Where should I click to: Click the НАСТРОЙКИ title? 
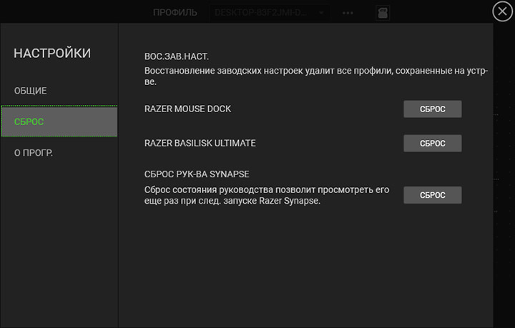[x=52, y=53]
